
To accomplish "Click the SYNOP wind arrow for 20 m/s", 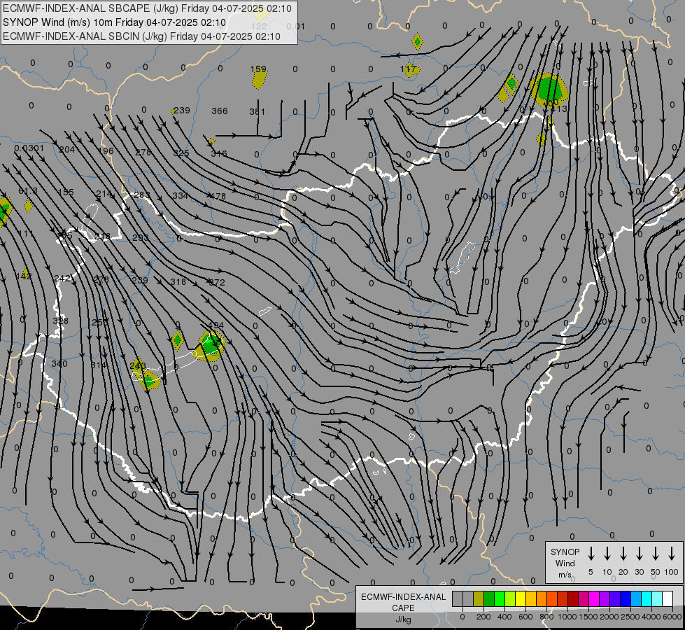I will point(623,554).
